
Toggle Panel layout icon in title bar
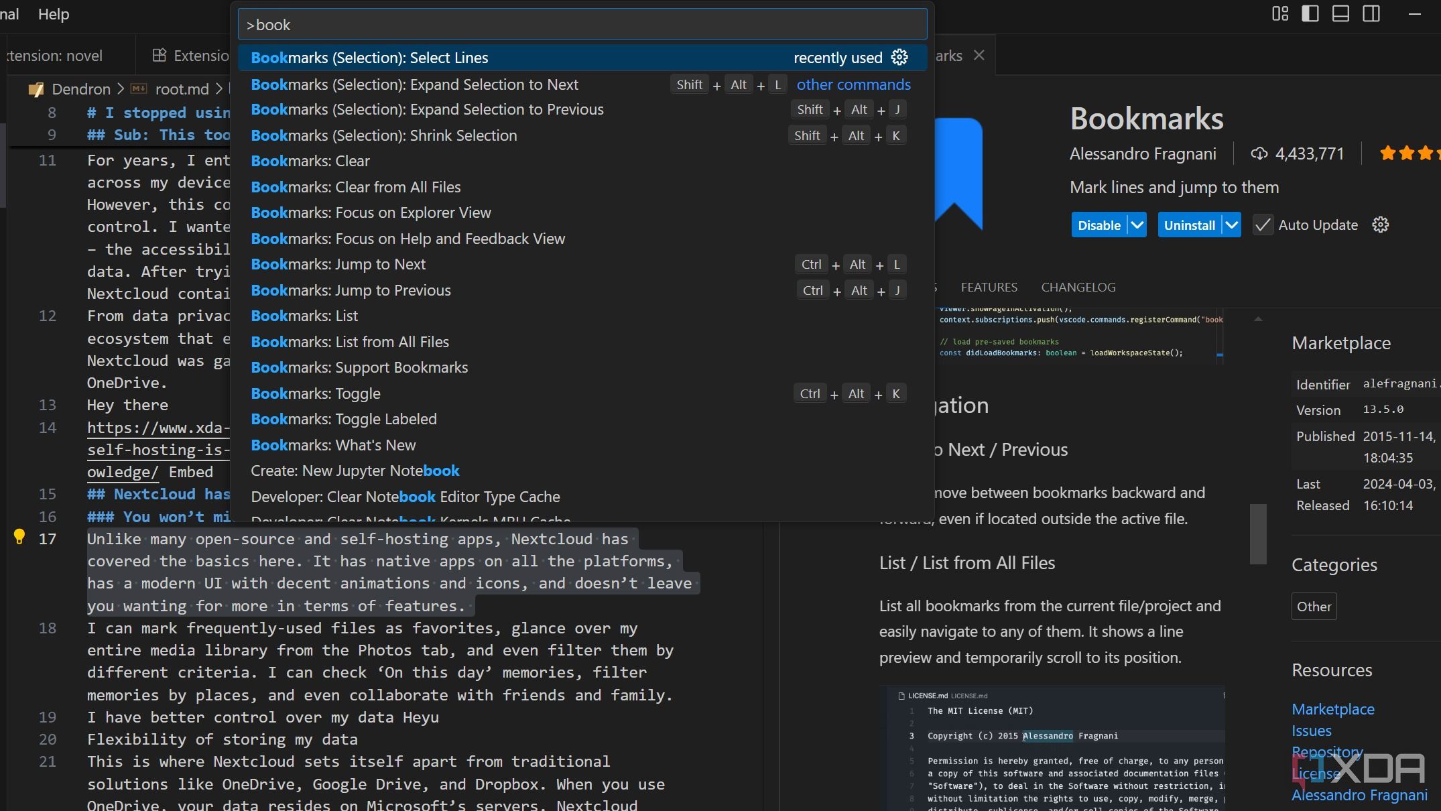(1340, 14)
